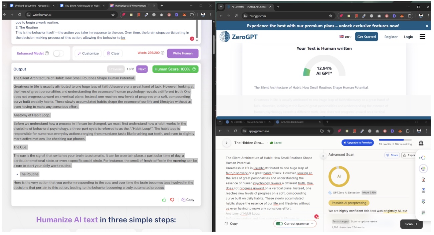The height and width of the screenshot is (235, 434).
Task: Expand the GPTZero sidebar chevron
Action: tap(227, 143)
